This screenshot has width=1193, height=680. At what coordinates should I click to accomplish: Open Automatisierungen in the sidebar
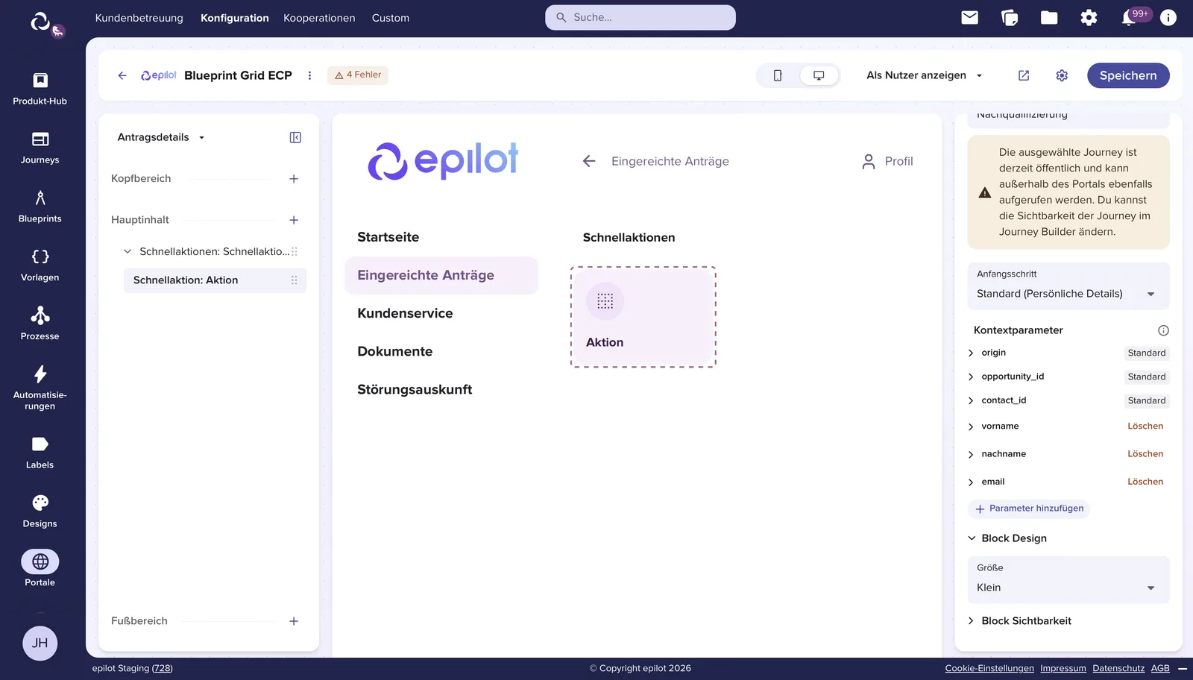[40, 388]
